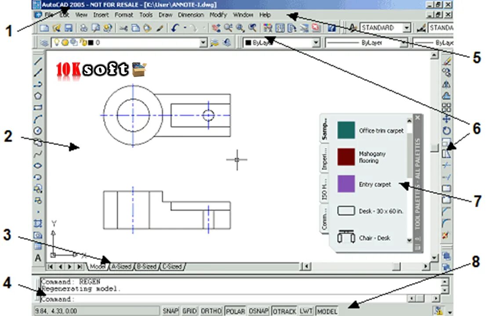Pick the Chair - Desk palette item
The width and height of the screenshot is (486, 316).
pyautogui.click(x=364, y=238)
